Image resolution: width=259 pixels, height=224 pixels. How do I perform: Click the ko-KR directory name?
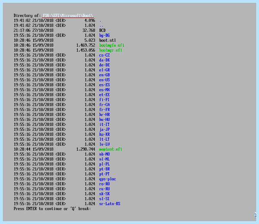pos(104,134)
